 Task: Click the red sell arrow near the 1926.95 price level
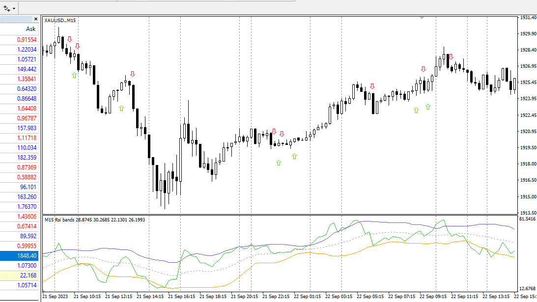[x=424, y=69]
